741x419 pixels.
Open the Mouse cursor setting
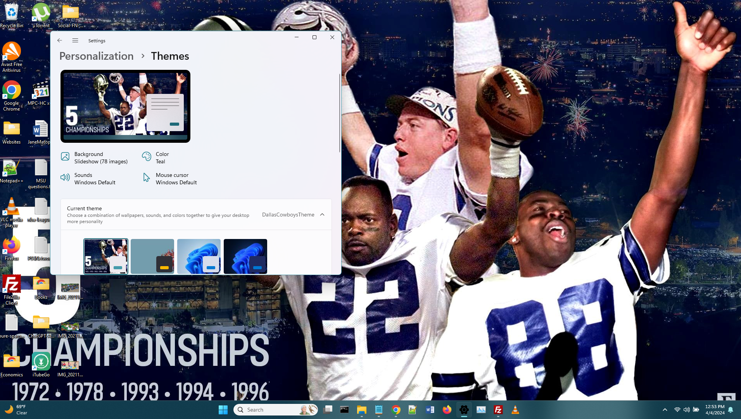[x=169, y=179]
